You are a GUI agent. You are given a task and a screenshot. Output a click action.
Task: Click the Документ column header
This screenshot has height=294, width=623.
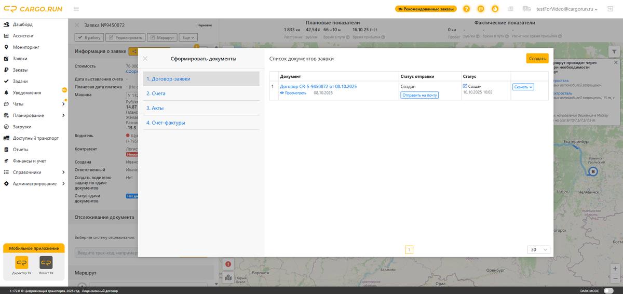click(338, 76)
